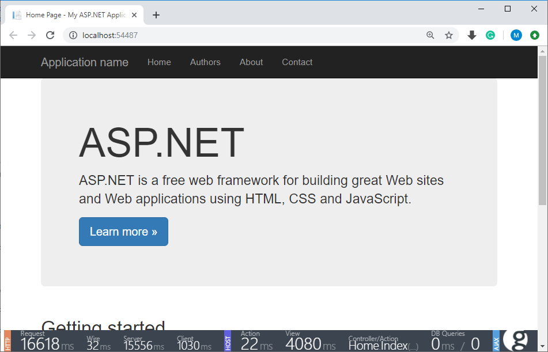Click the scrollbar down arrow
The image size is (548, 352).
pyautogui.click(x=542, y=347)
